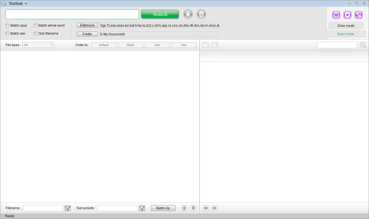369x219 pixels.
Task: Check the Only filename option
Action: pos(35,34)
